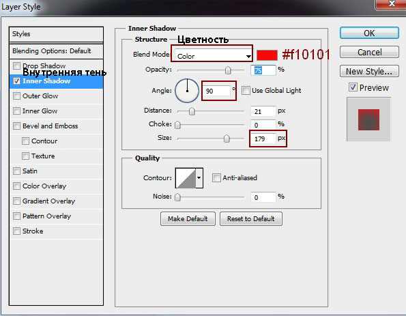Uncheck the Preview option
Screen dimensions: 406x316
click(353, 87)
